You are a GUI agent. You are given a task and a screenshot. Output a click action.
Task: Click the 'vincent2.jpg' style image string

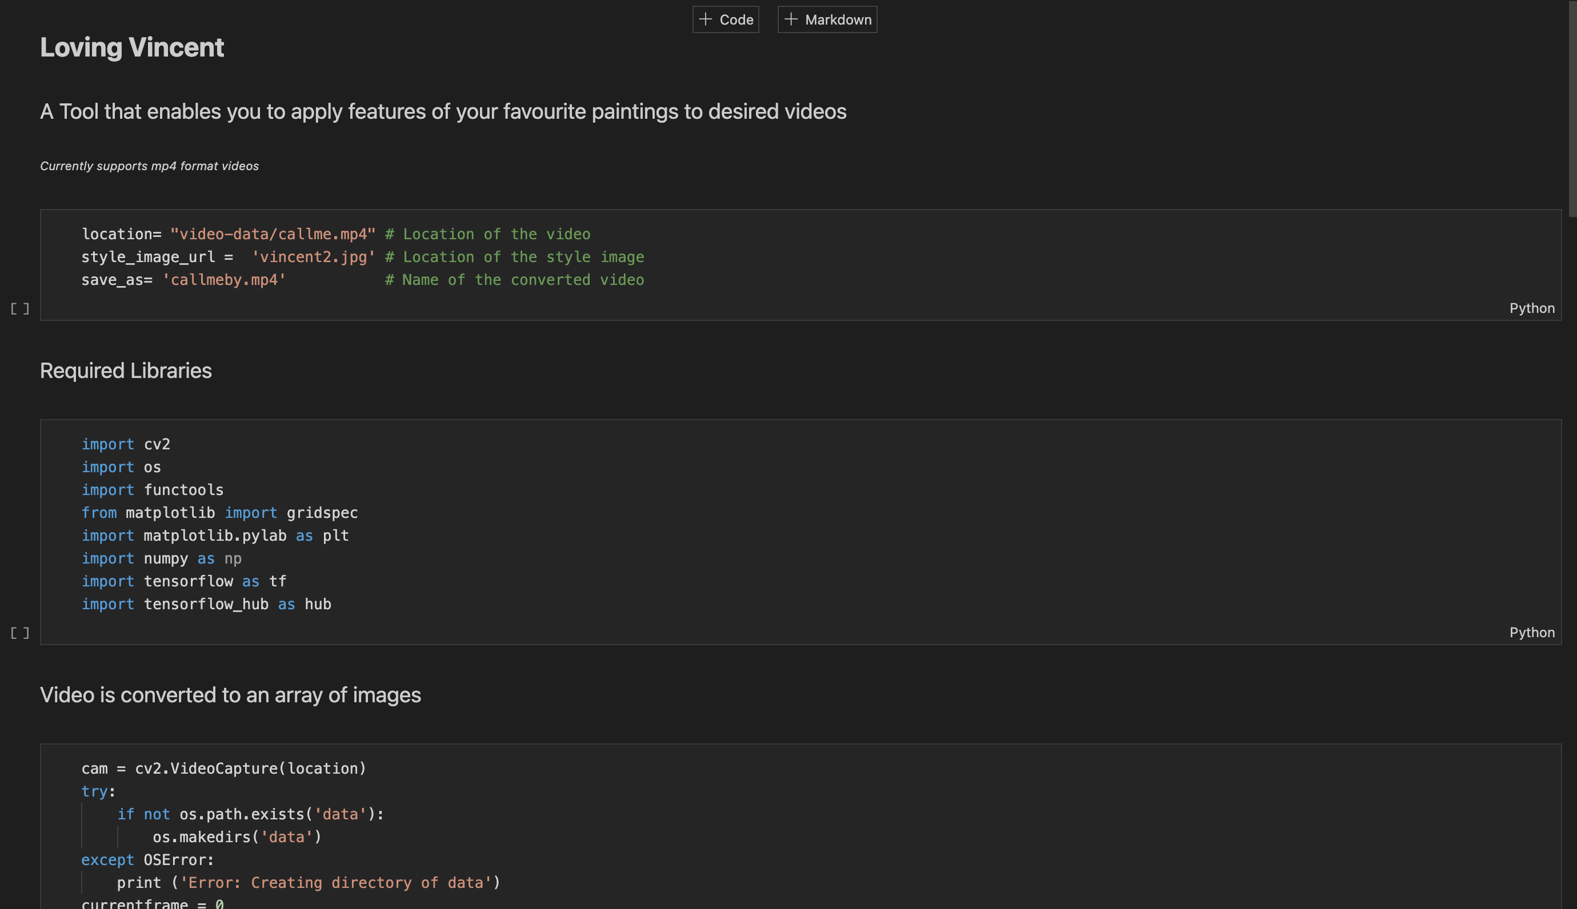click(314, 257)
